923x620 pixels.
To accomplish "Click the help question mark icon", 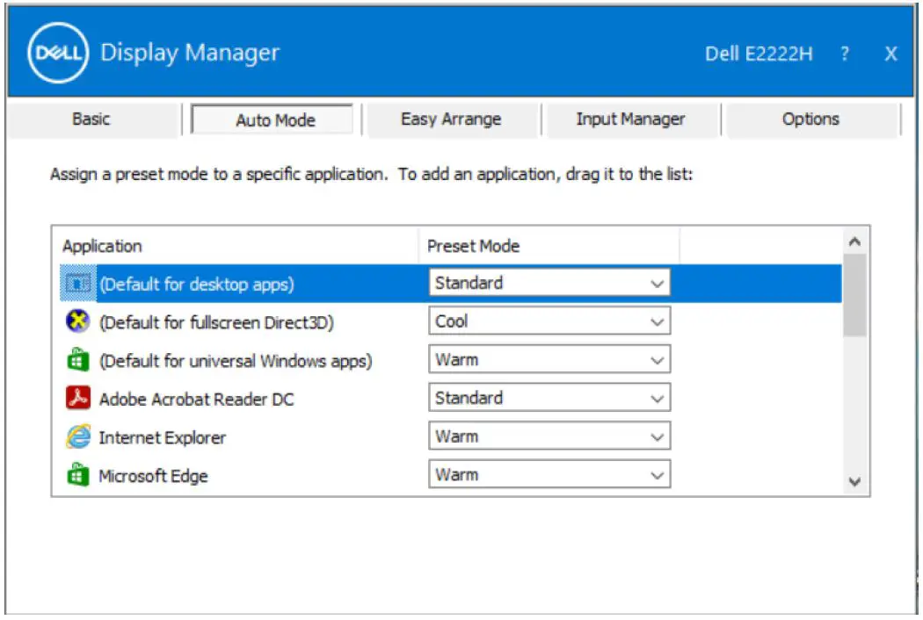I will (845, 54).
